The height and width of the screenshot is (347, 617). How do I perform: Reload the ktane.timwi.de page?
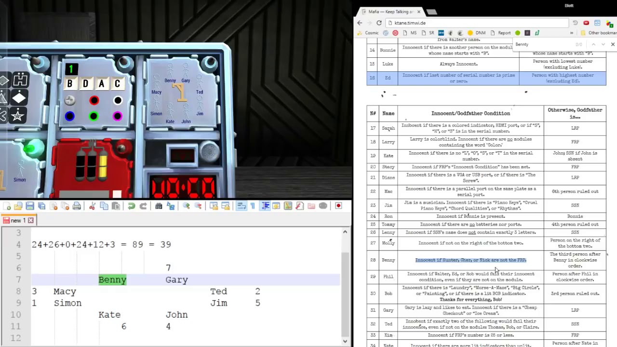[x=379, y=23]
